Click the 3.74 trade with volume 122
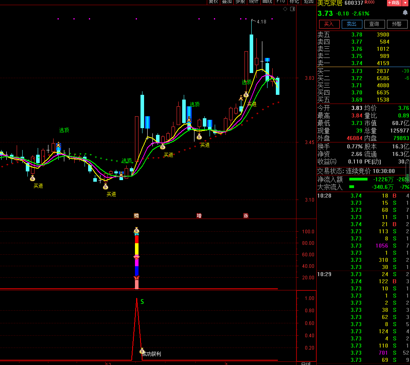This screenshot has height=365, width=410. point(363,281)
